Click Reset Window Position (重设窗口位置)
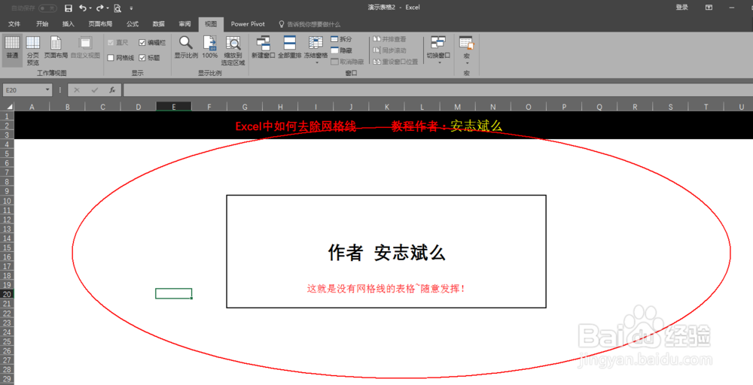 [395, 62]
